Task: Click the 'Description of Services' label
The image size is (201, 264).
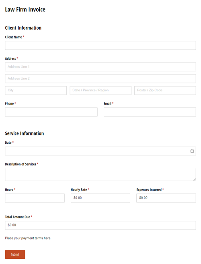Action: pyautogui.click(x=21, y=164)
